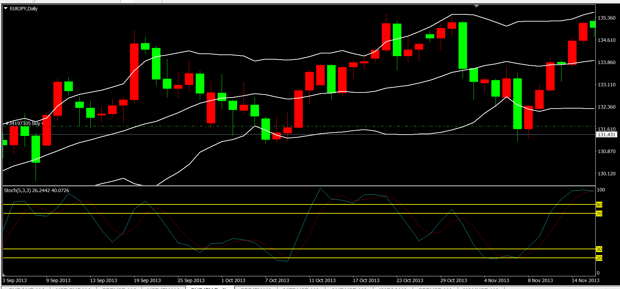620x289 pixels.
Task: Click the 9 Sep 2013 date label
Action: tap(59, 280)
